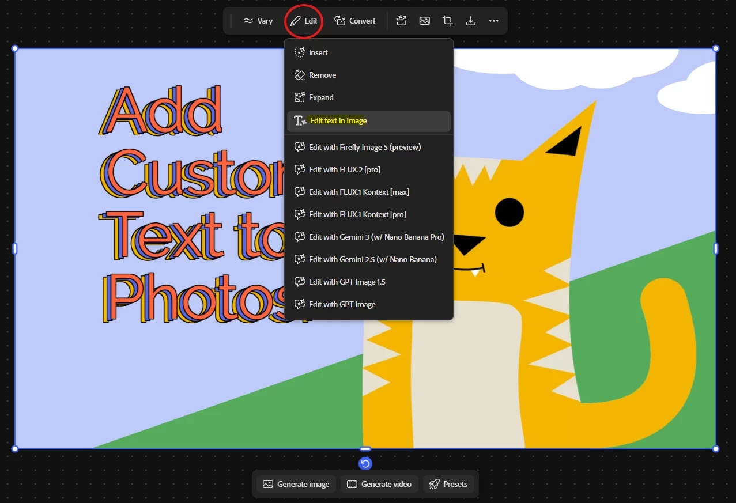Screen dimensions: 736x503
Task: Click the Generate video button
Action: click(x=379, y=484)
